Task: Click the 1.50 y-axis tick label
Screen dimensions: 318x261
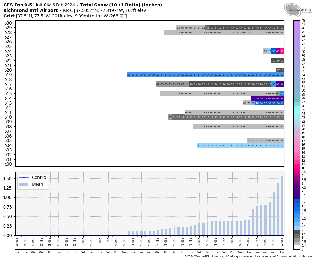Action: point(6,179)
